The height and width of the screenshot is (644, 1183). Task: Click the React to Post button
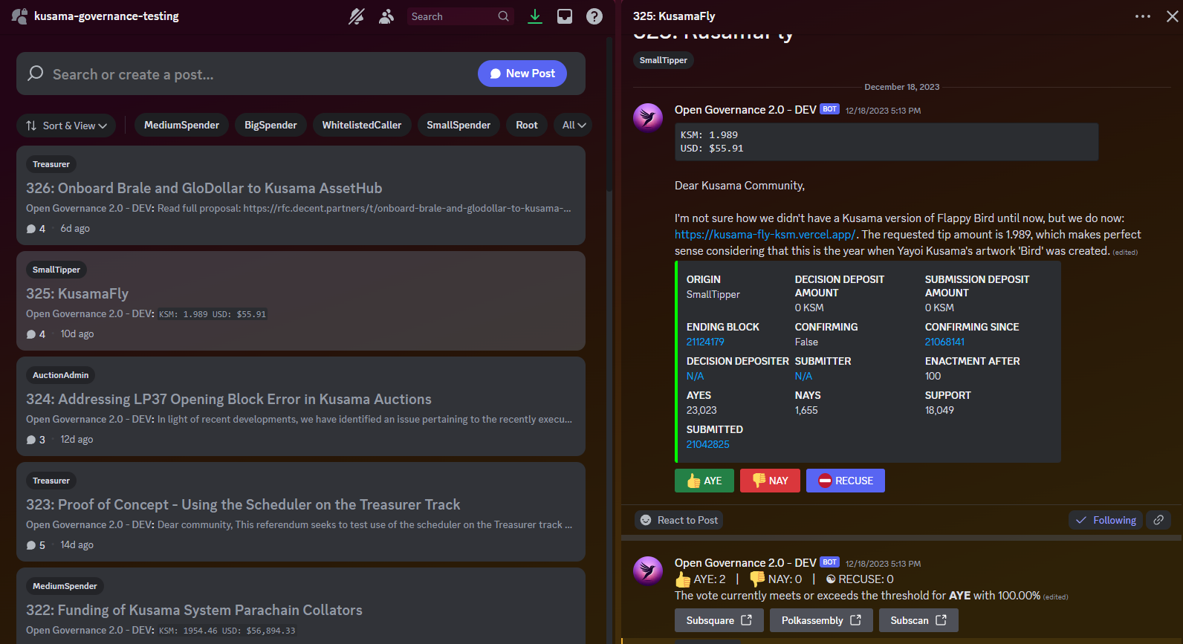tap(679, 520)
